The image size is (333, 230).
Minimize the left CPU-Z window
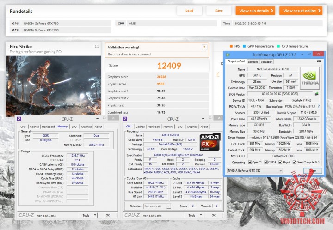97,119
